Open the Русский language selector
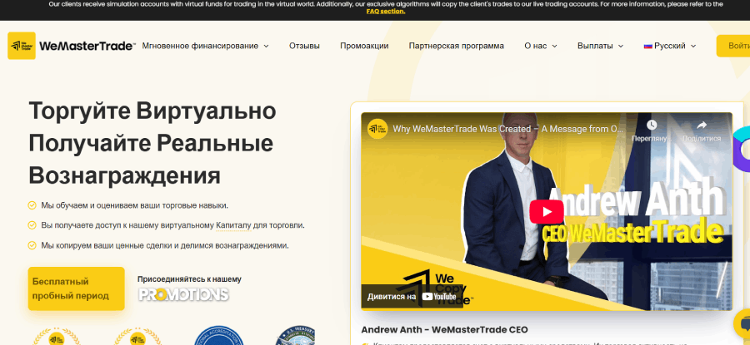750x345 pixels. (x=670, y=47)
